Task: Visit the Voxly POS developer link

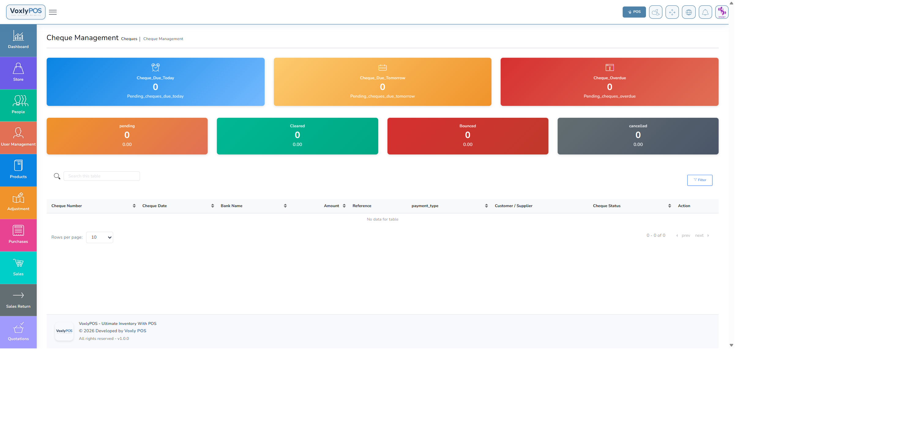Action: point(135,331)
